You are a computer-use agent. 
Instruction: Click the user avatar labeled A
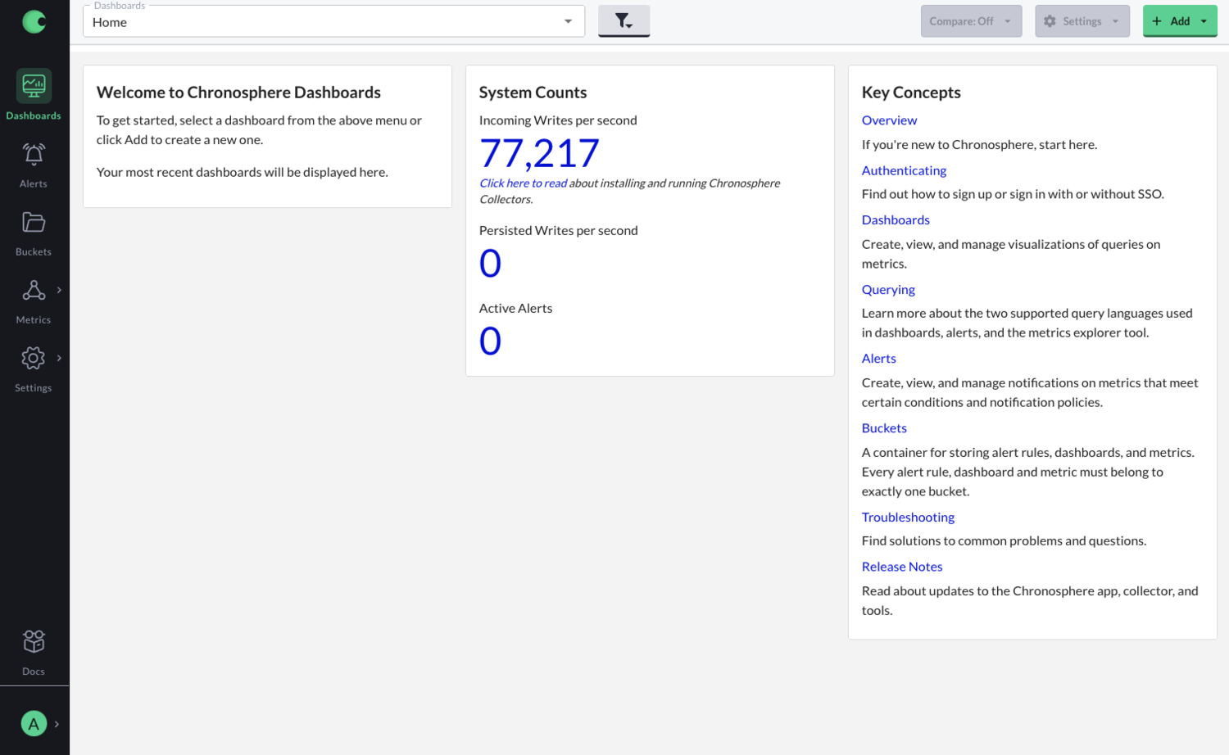[x=34, y=724]
